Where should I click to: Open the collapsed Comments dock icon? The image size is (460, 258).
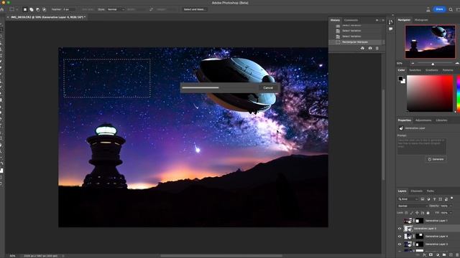coord(390,29)
